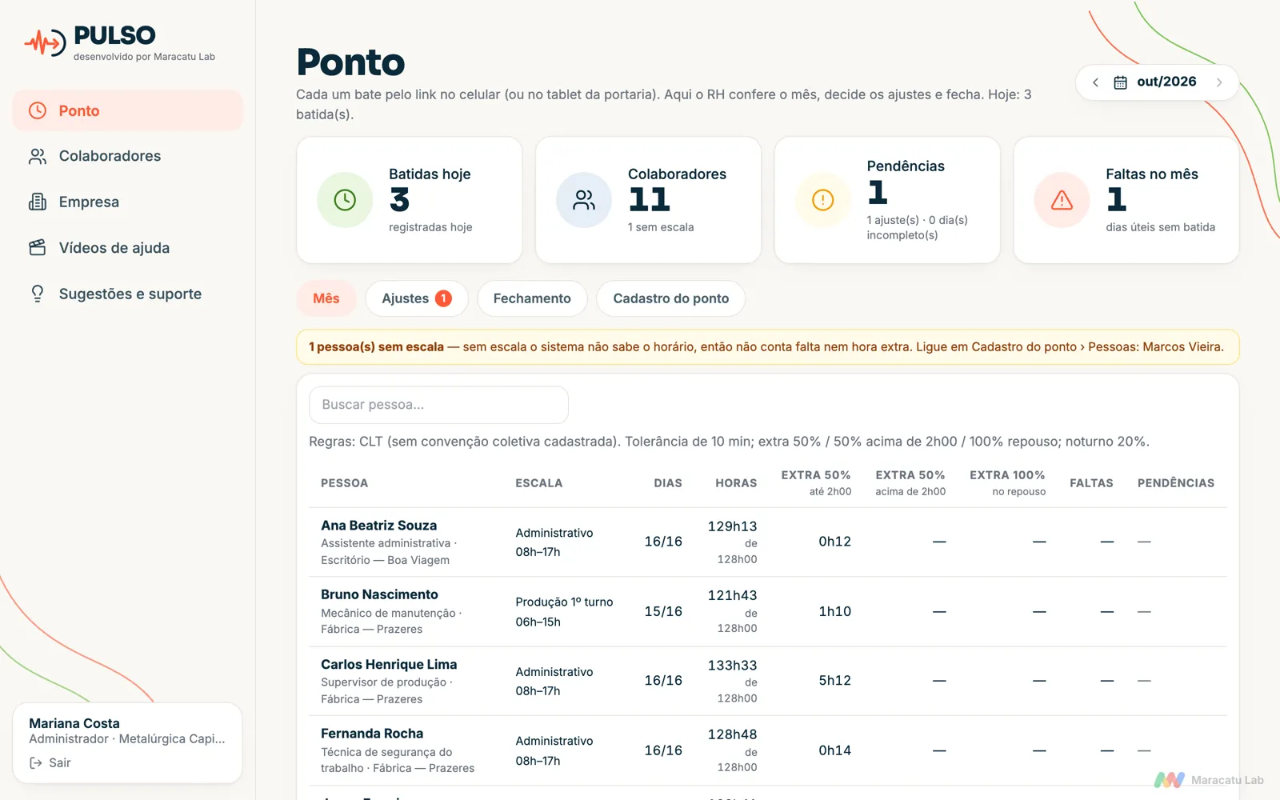Click the Sair logout icon

tap(36, 763)
